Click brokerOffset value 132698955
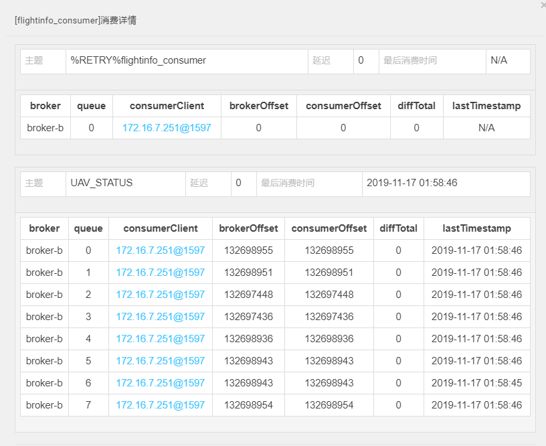Image resolution: width=546 pixels, height=446 pixels. (249, 250)
